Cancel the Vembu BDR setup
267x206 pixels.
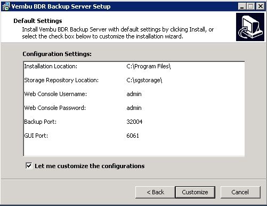click(240, 192)
